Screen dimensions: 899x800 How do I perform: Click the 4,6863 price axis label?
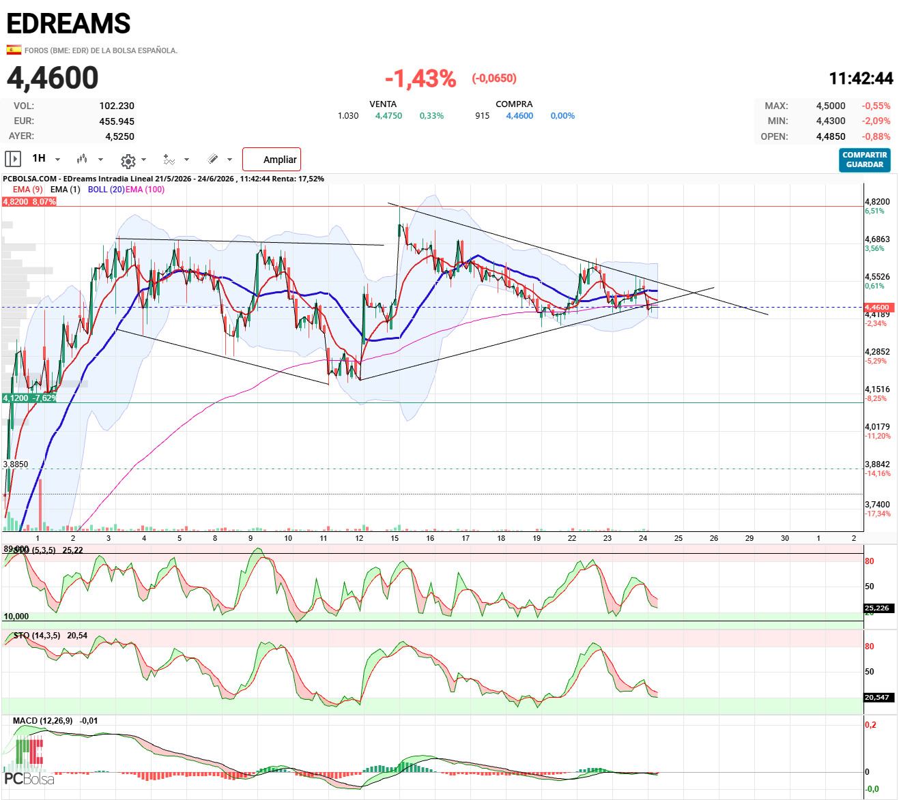coord(877,239)
